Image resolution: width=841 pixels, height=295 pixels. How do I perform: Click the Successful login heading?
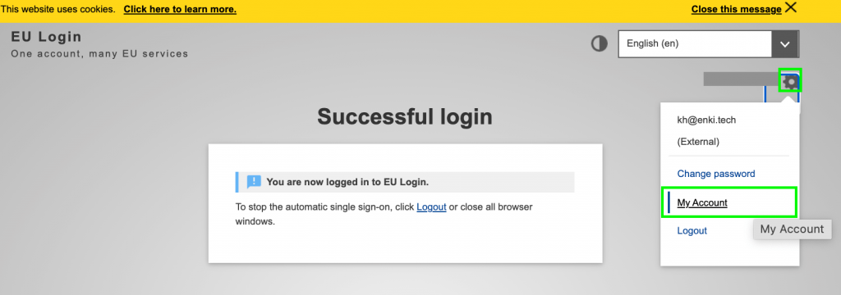coord(405,116)
